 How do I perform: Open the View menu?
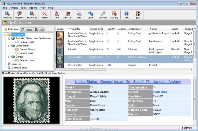(x=43, y=8)
